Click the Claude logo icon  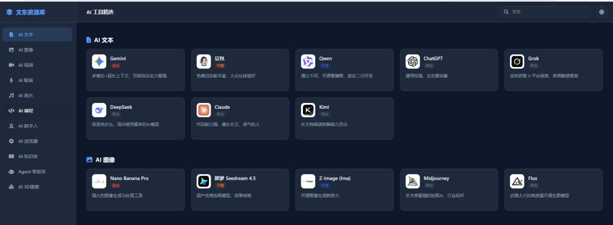point(204,110)
